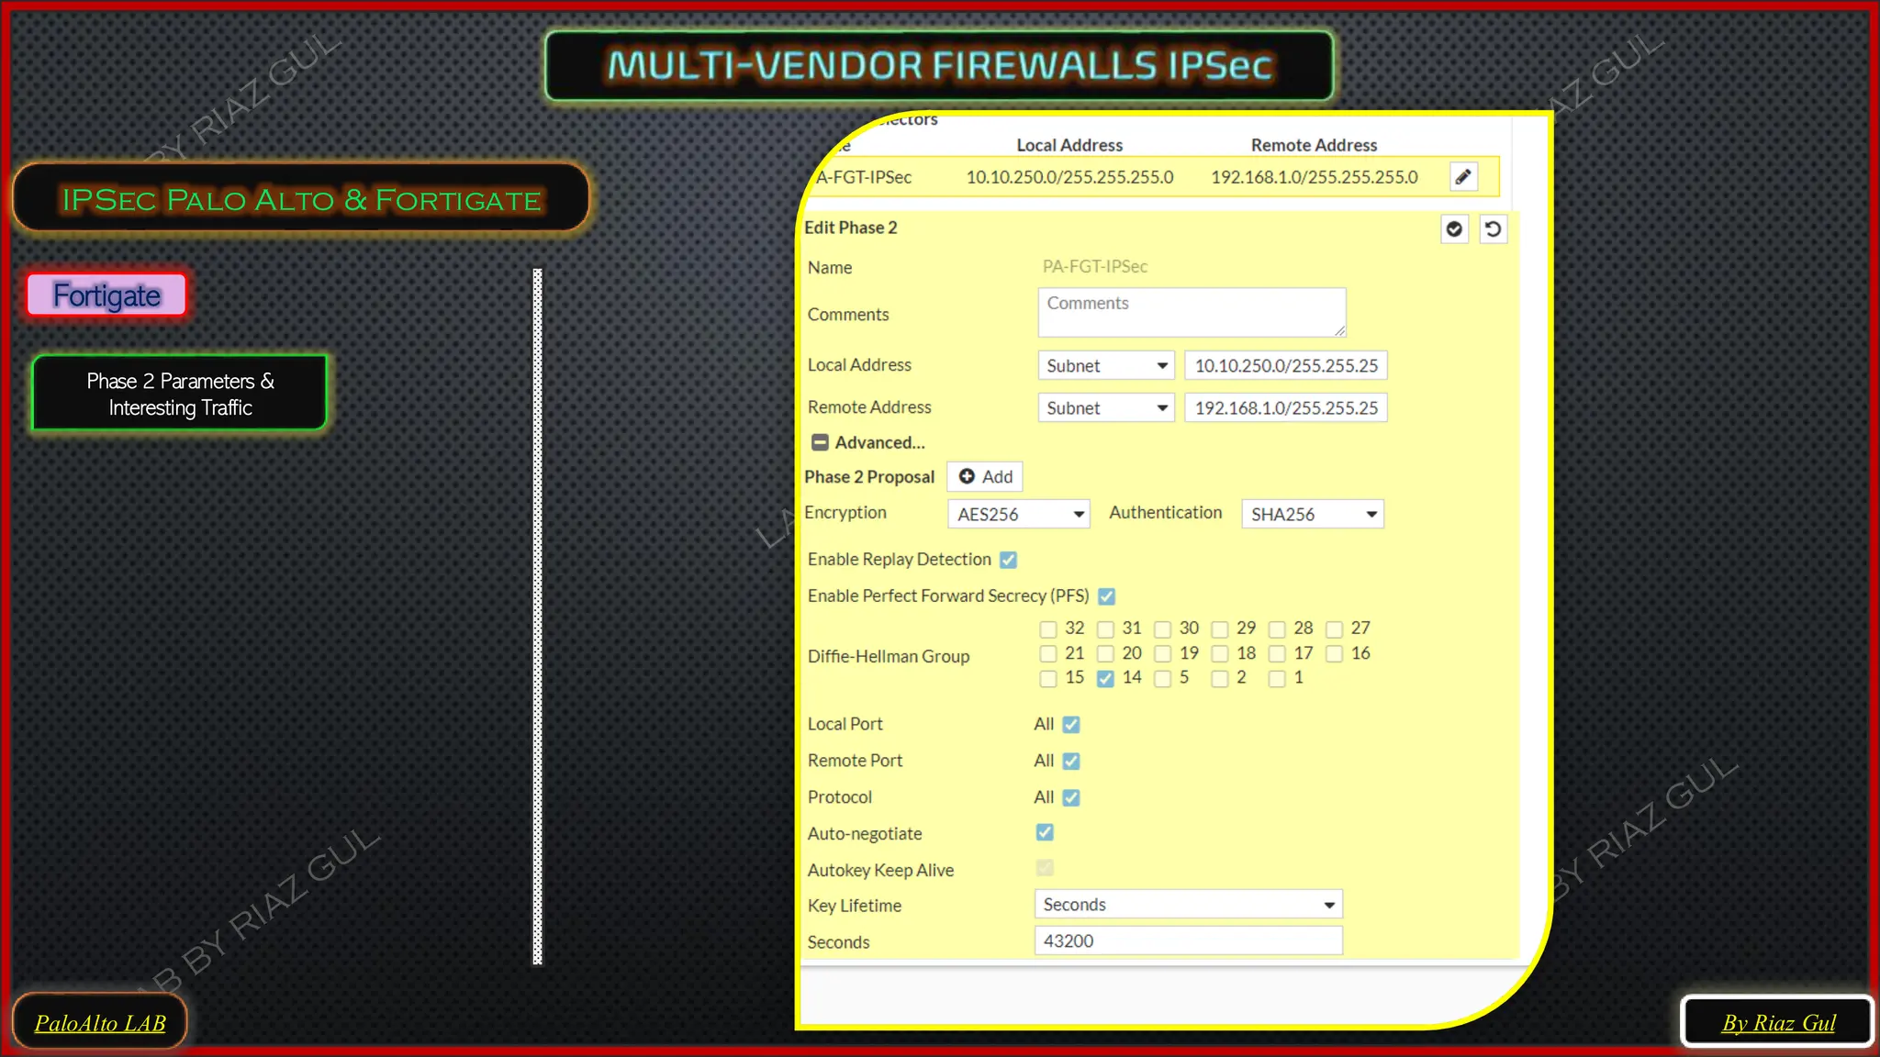The width and height of the screenshot is (1880, 1057).
Task: Open the Remote Address Subnet dropdown
Action: 1106,407
